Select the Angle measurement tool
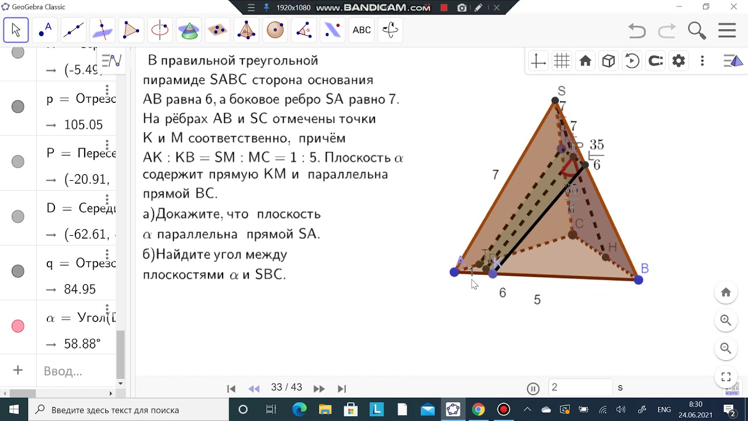Screen dimensions: 748x421 pyautogui.click(x=304, y=30)
